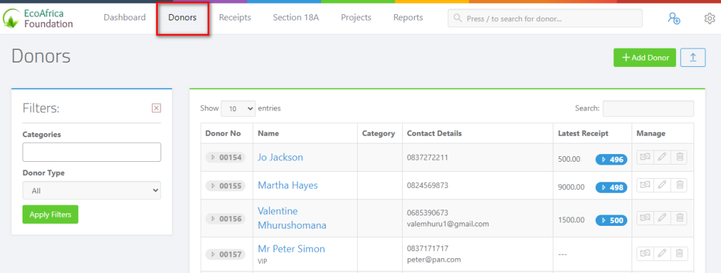Screen dimensions: 721x273
Task: Delete trash icon for Martha Hayes
Action: (679, 185)
